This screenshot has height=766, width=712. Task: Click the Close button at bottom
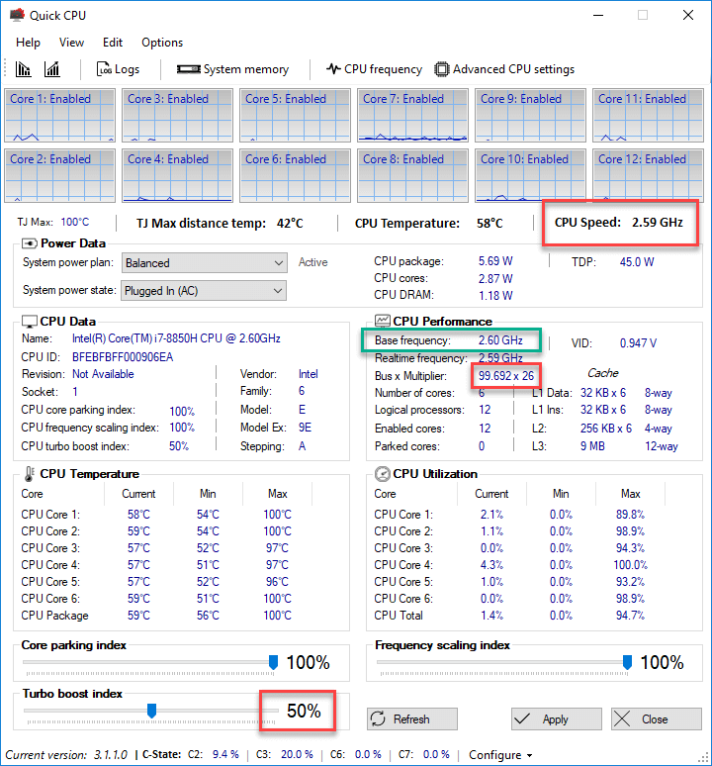[657, 719]
